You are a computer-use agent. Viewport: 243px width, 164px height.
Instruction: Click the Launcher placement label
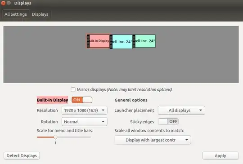coord(134,111)
